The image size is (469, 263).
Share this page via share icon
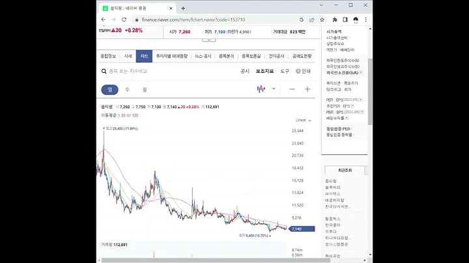pyautogui.click(x=311, y=20)
